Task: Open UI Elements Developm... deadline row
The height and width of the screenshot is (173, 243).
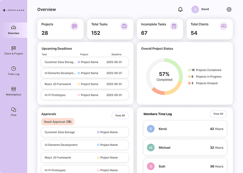Action: coord(85,73)
